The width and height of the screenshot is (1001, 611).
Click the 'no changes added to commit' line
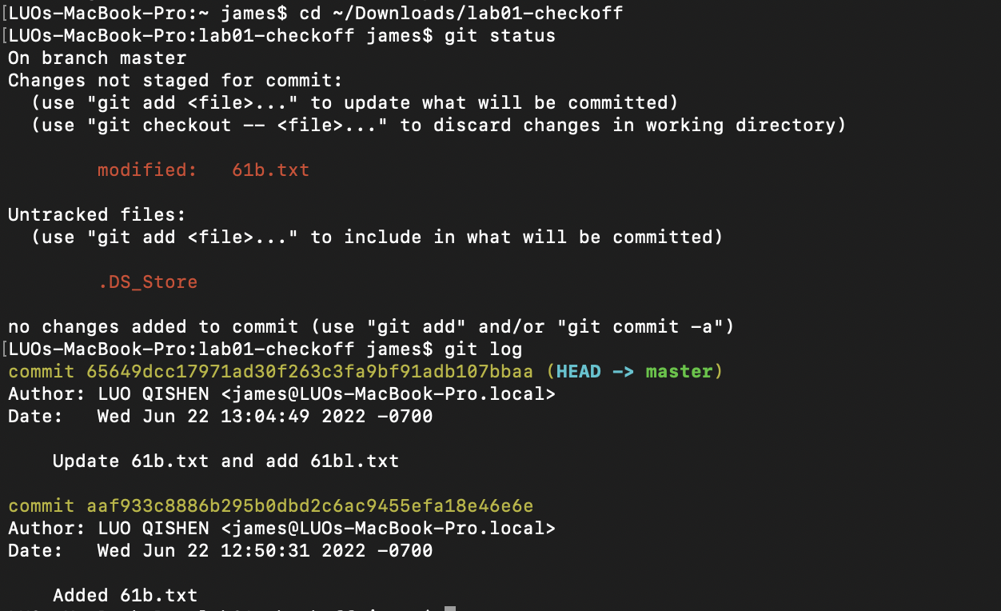click(153, 327)
